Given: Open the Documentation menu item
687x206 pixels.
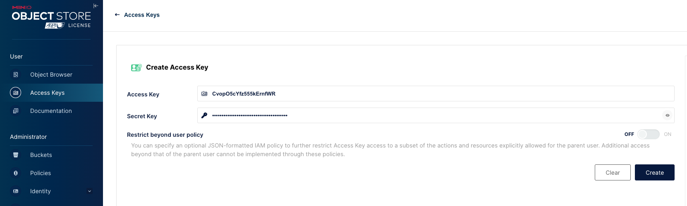Looking at the screenshot, I should pyautogui.click(x=51, y=111).
